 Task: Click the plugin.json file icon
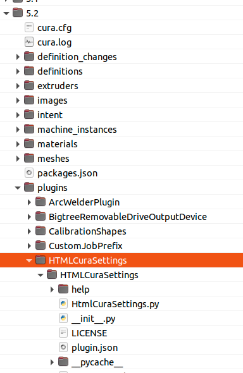[x=63, y=347]
